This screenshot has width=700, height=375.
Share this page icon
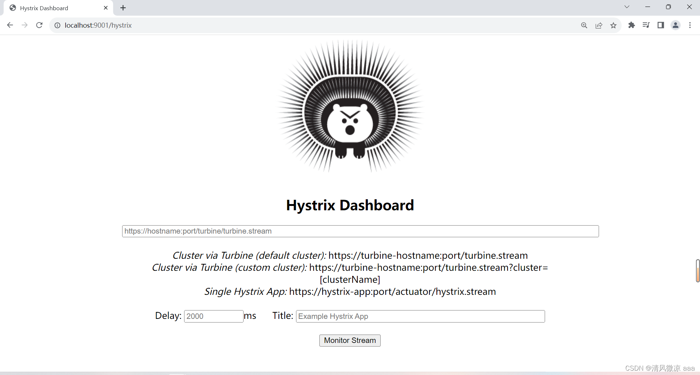(599, 25)
